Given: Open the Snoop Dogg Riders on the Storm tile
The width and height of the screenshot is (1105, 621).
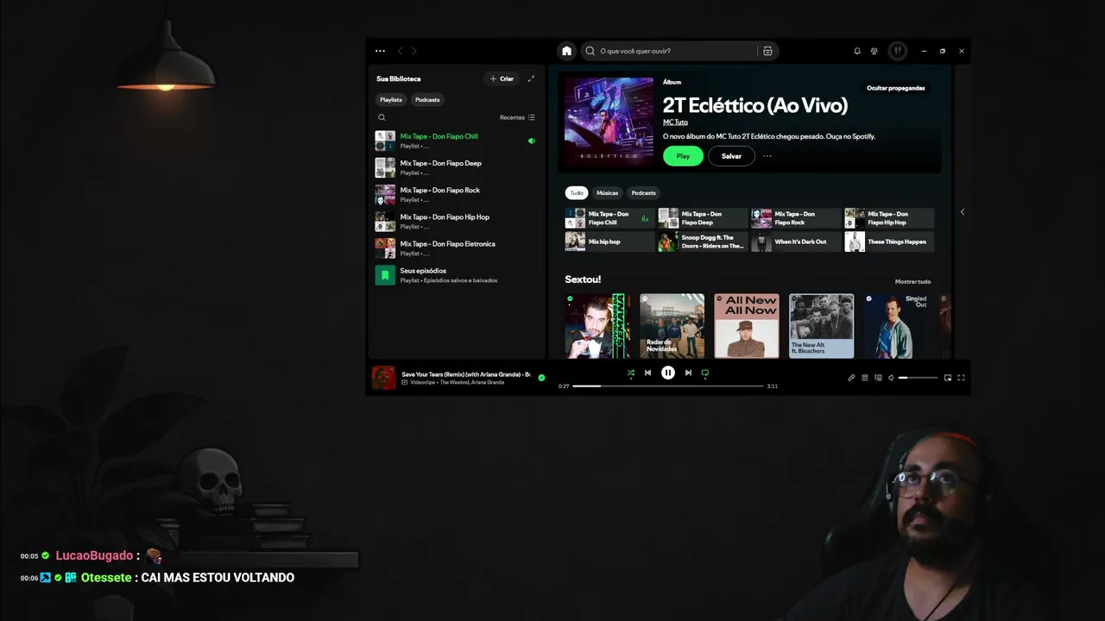Looking at the screenshot, I should coord(703,241).
